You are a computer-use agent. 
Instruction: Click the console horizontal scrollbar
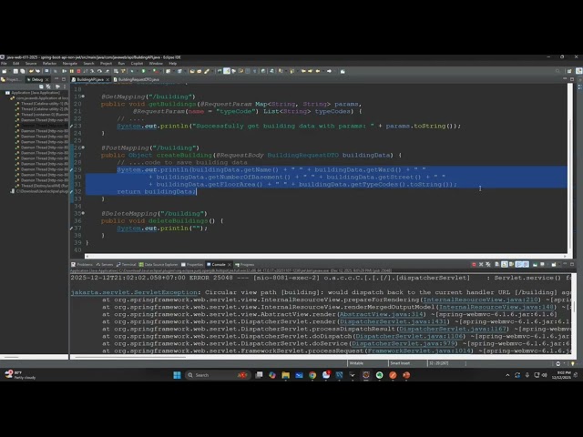pos(128,357)
